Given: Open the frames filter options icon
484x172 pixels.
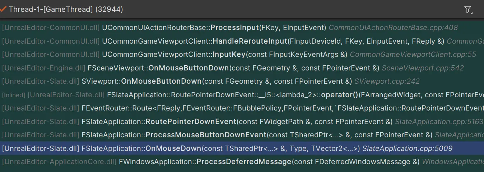Looking at the screenshot, I should pyautogui.click(x=468, y=10).
